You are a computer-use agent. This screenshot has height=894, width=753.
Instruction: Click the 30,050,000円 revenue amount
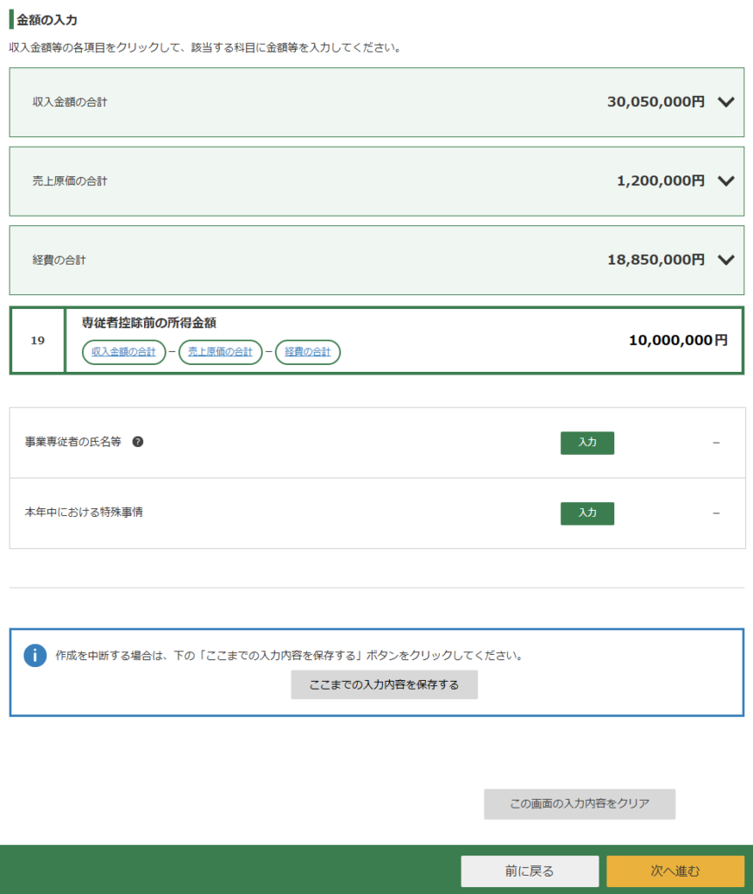click(x=655, y=102)
